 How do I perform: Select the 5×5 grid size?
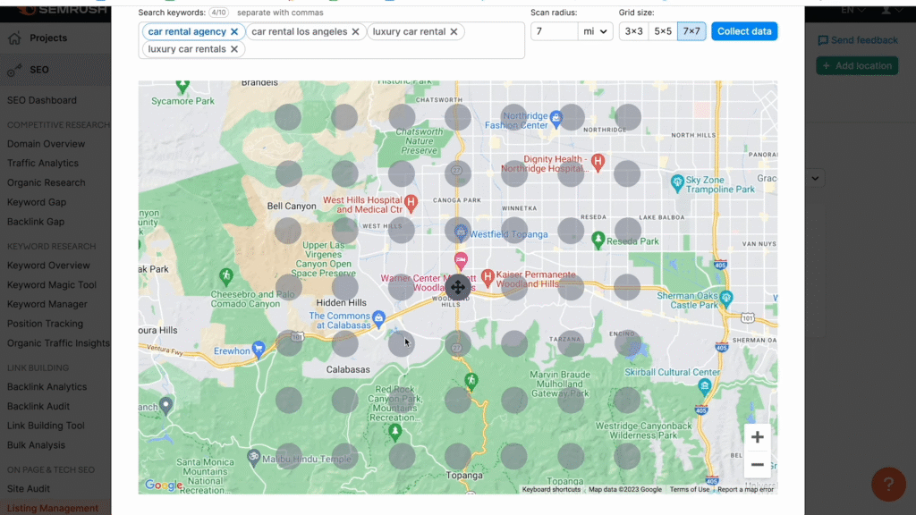pyautogui.click(x=663, y=31)
